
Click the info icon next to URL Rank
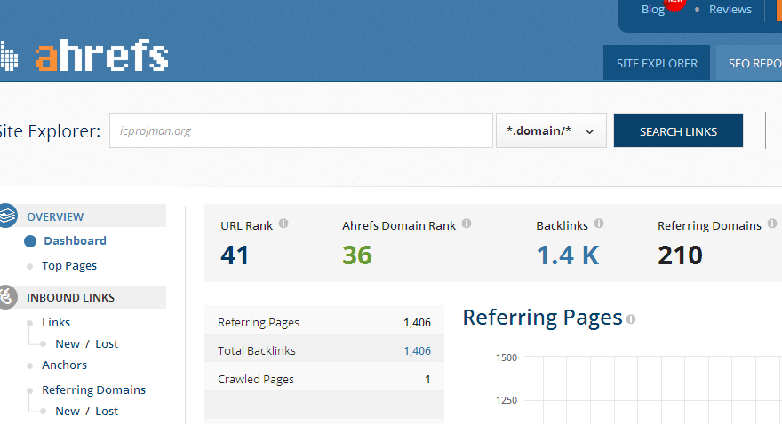283,224
